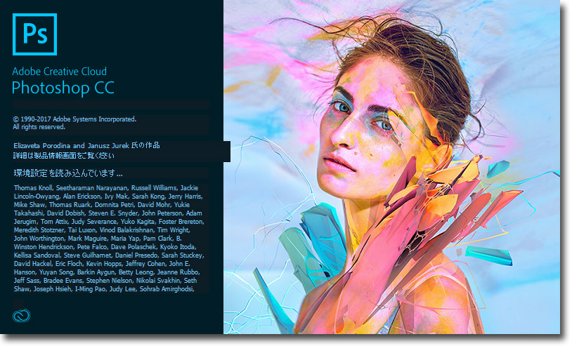This screenshot has width=572, height=346.
Task: Click the woman's lips in the artwork
Action: pos(338,163)
